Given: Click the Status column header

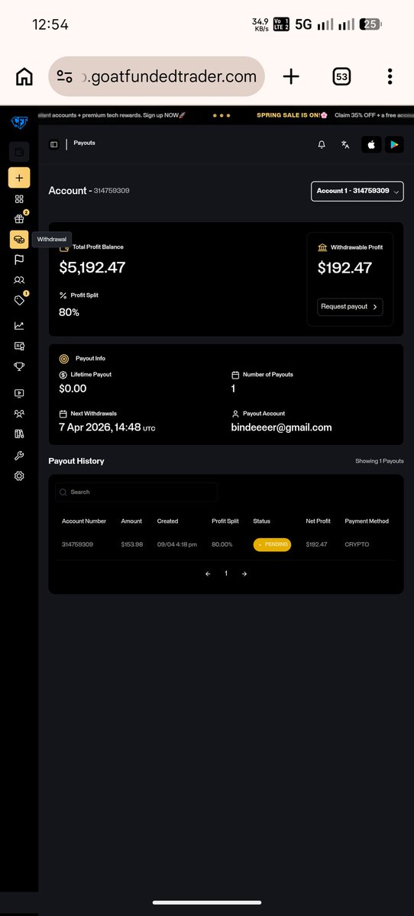Looking at the screenshot, I should click(x=261, y=521).
